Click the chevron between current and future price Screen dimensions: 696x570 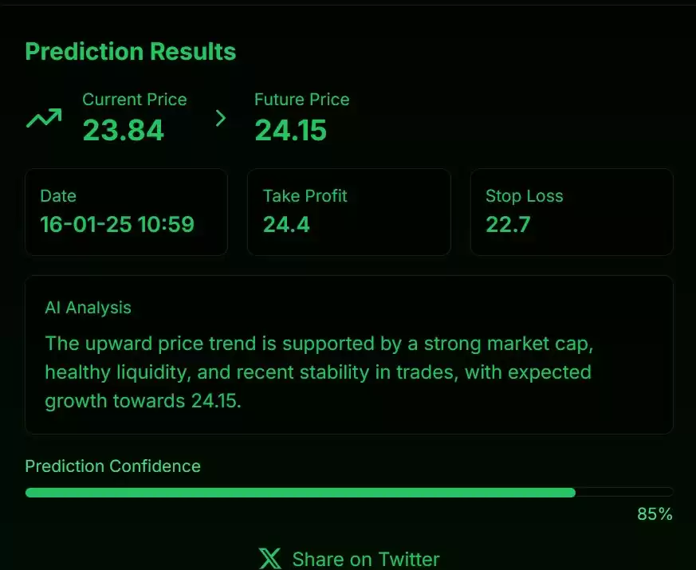click(x=221, y=118)
